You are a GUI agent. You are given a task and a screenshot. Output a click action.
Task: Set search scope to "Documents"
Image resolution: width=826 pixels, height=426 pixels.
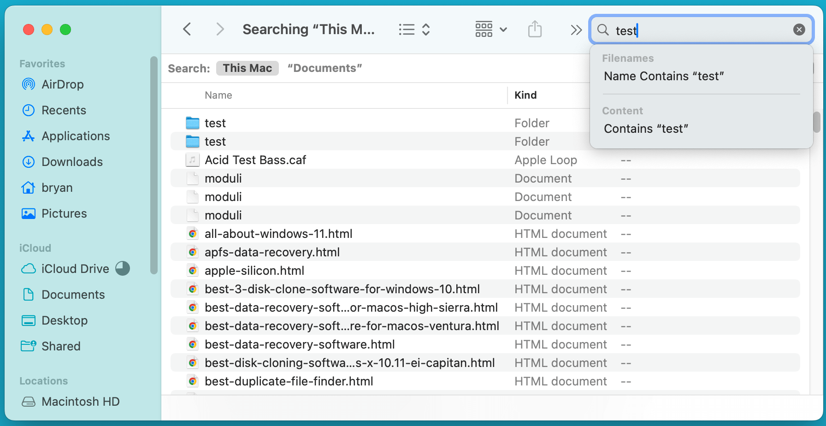coord(324,68)
